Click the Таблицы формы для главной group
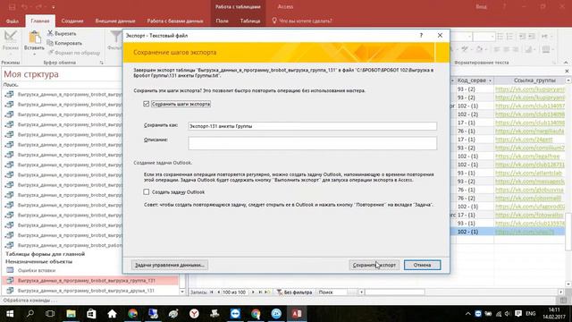 pyautogui.click(x=46, y=254)
